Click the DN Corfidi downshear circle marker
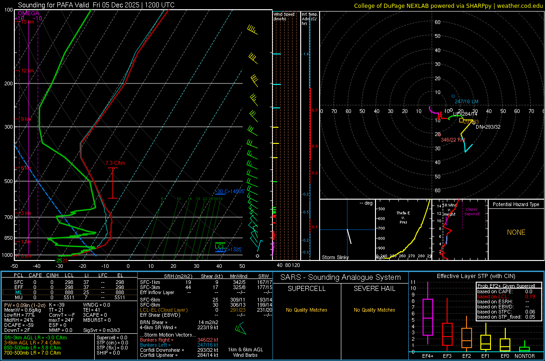 tap(474, 123)
